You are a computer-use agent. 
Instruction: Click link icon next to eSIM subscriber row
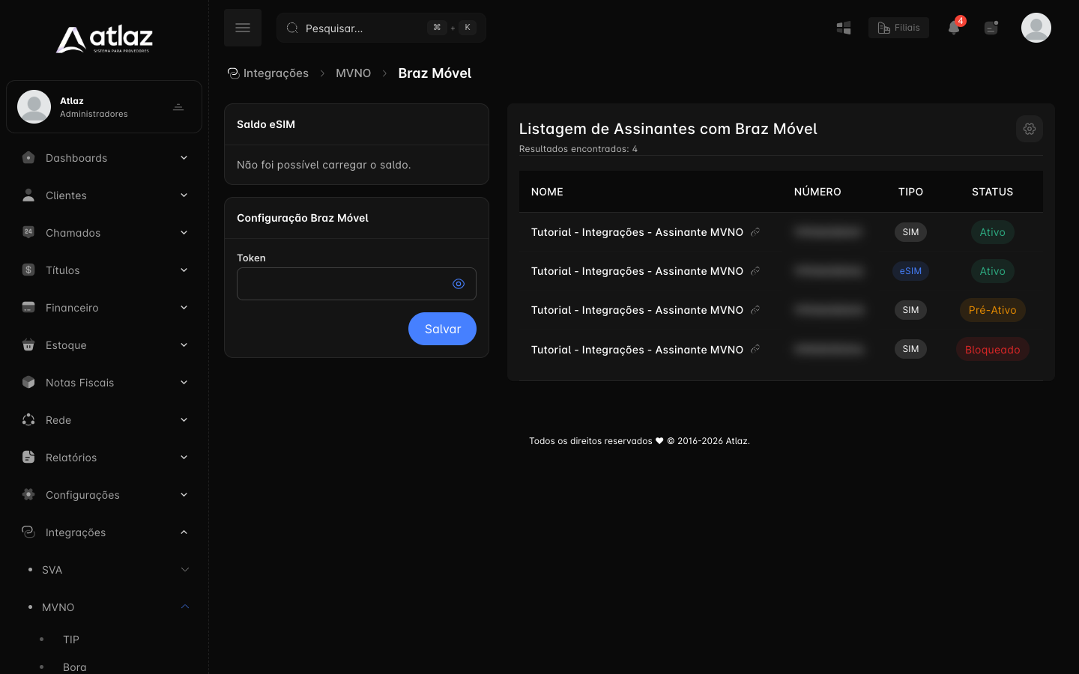[755, 271]
